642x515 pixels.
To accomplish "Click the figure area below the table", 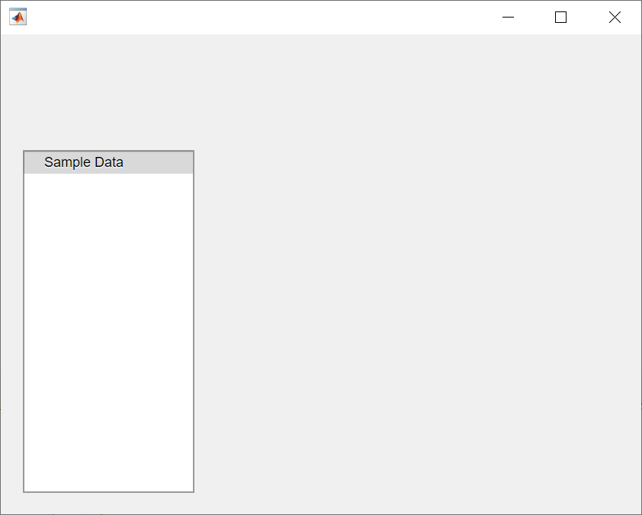I will coord(108,504).
